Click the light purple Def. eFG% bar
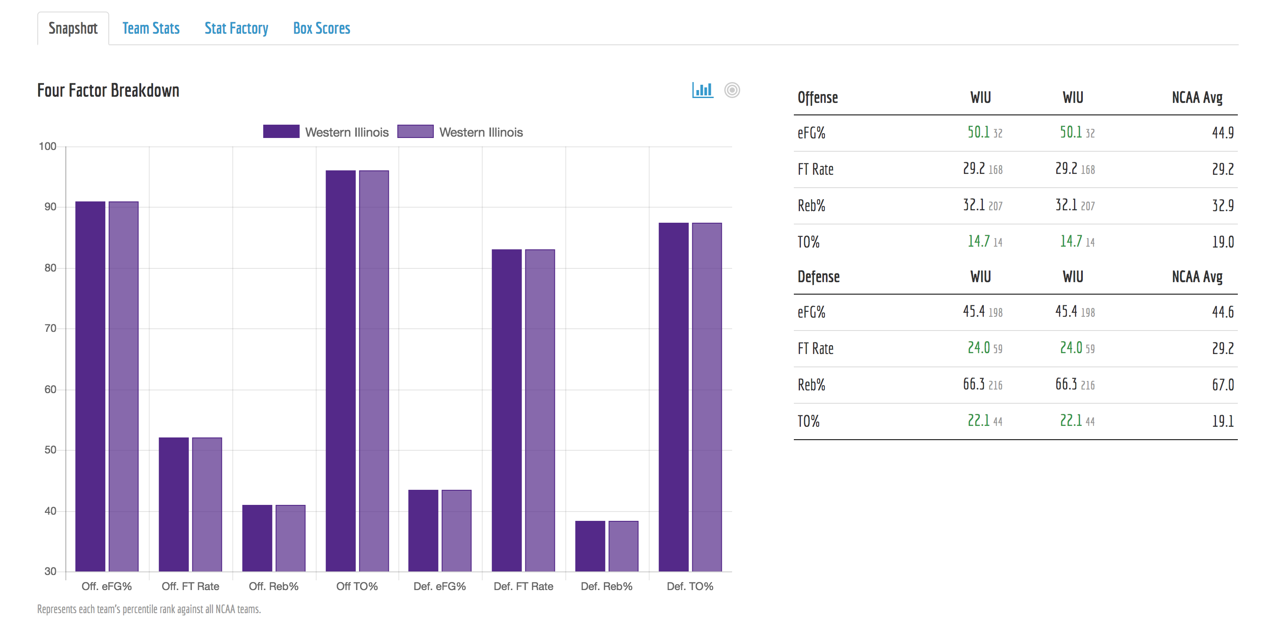1284x630 pixels. [x=456, y=530]
